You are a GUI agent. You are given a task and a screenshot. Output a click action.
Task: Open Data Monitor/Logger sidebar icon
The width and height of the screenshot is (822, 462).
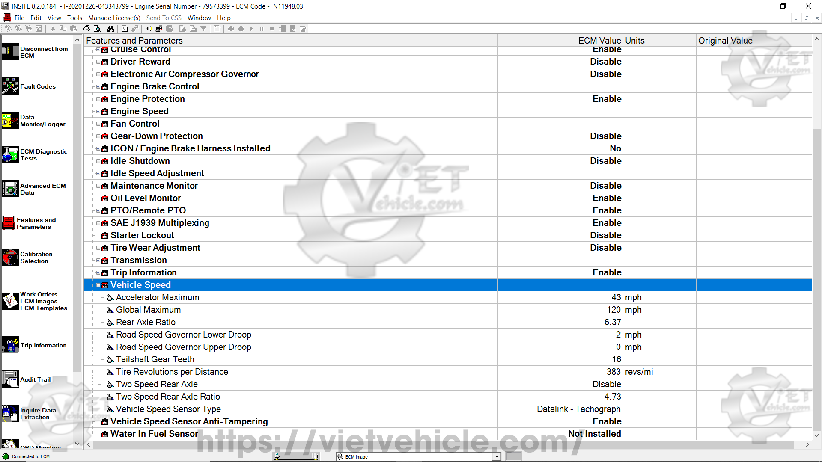tap(10, 120)
